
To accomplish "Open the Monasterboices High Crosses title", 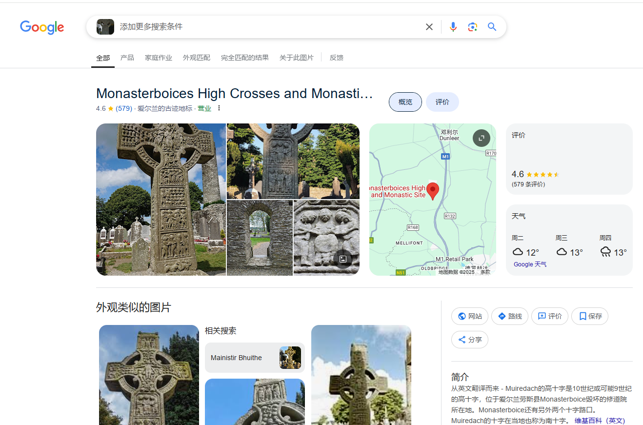I will pos(235,94).
